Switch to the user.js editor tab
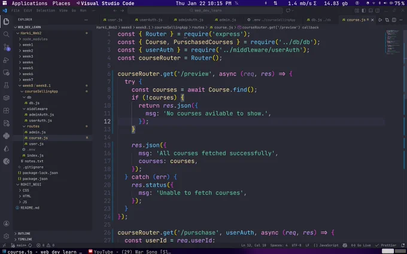The width and height of the screenshot is (407, 254). tap(113, 20)
